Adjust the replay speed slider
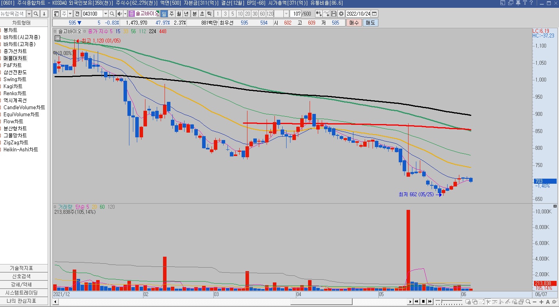559x307 pixels. (x=441, y=301)
